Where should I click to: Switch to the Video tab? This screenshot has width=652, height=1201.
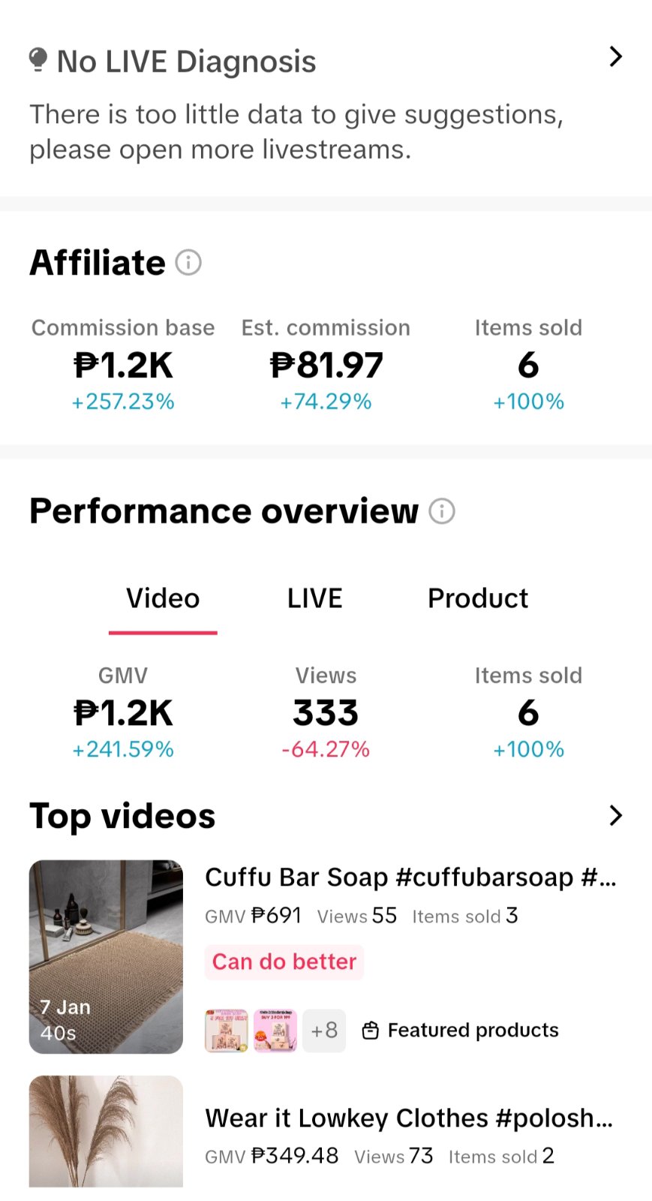(163, 598)
